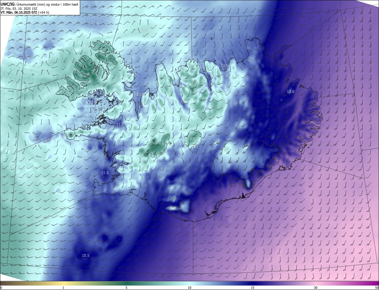
Task: Click the 5 tick on the color scale
Action: [x=126, y=288]
